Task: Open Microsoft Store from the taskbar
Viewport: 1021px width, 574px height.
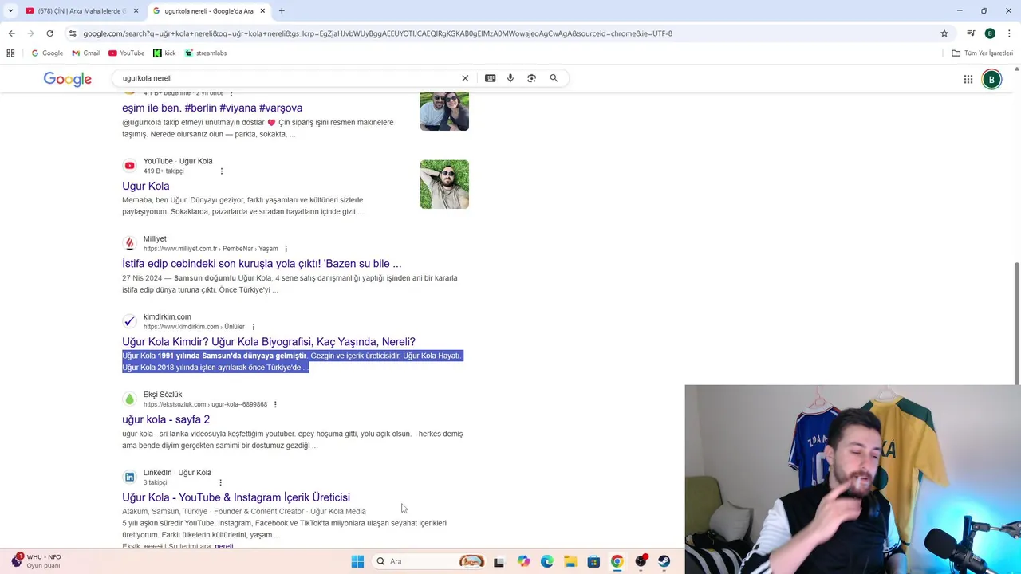Action: pyautogui.click(x=593, y=561)
